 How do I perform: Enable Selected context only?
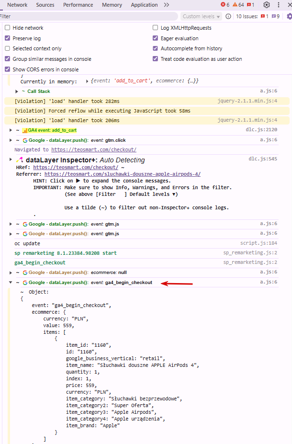[7, 48]
